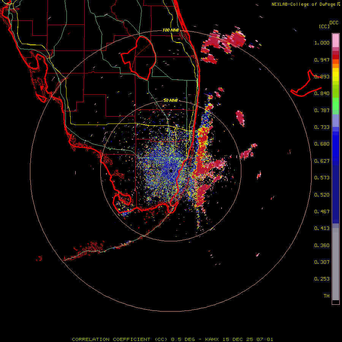The image size is (342, 342).
Task: Click the 1.000 value on the color scale
Action: (x=322, y=43)
